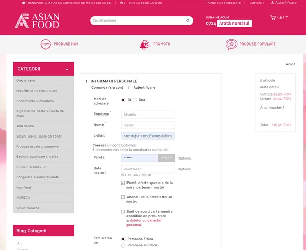Open the Ai un voucher link
The height and width of the screenshot is (250, 306).
272,107
